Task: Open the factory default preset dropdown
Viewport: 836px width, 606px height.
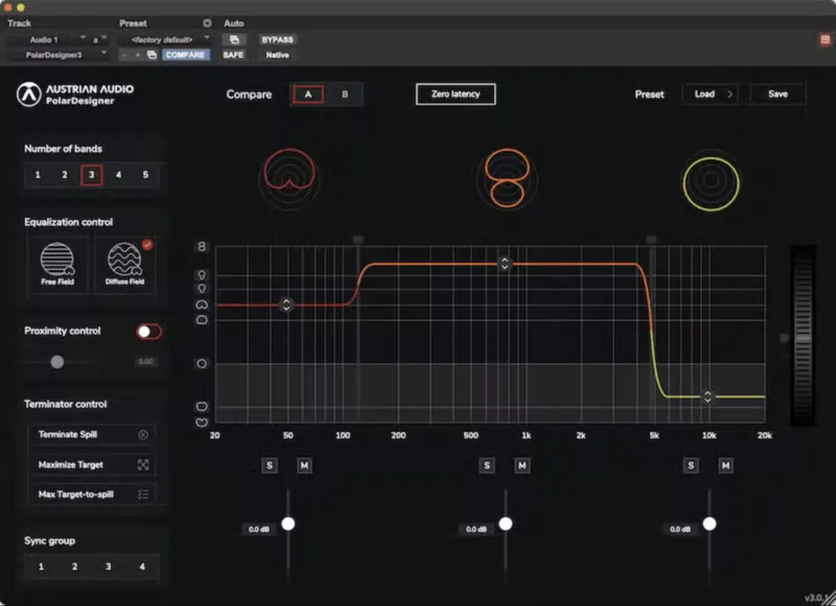Action: tap(165, 39)
